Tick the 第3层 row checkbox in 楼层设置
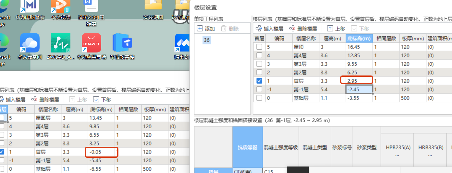The width and height of the screenshot is (452, 173). pos(259,64)
